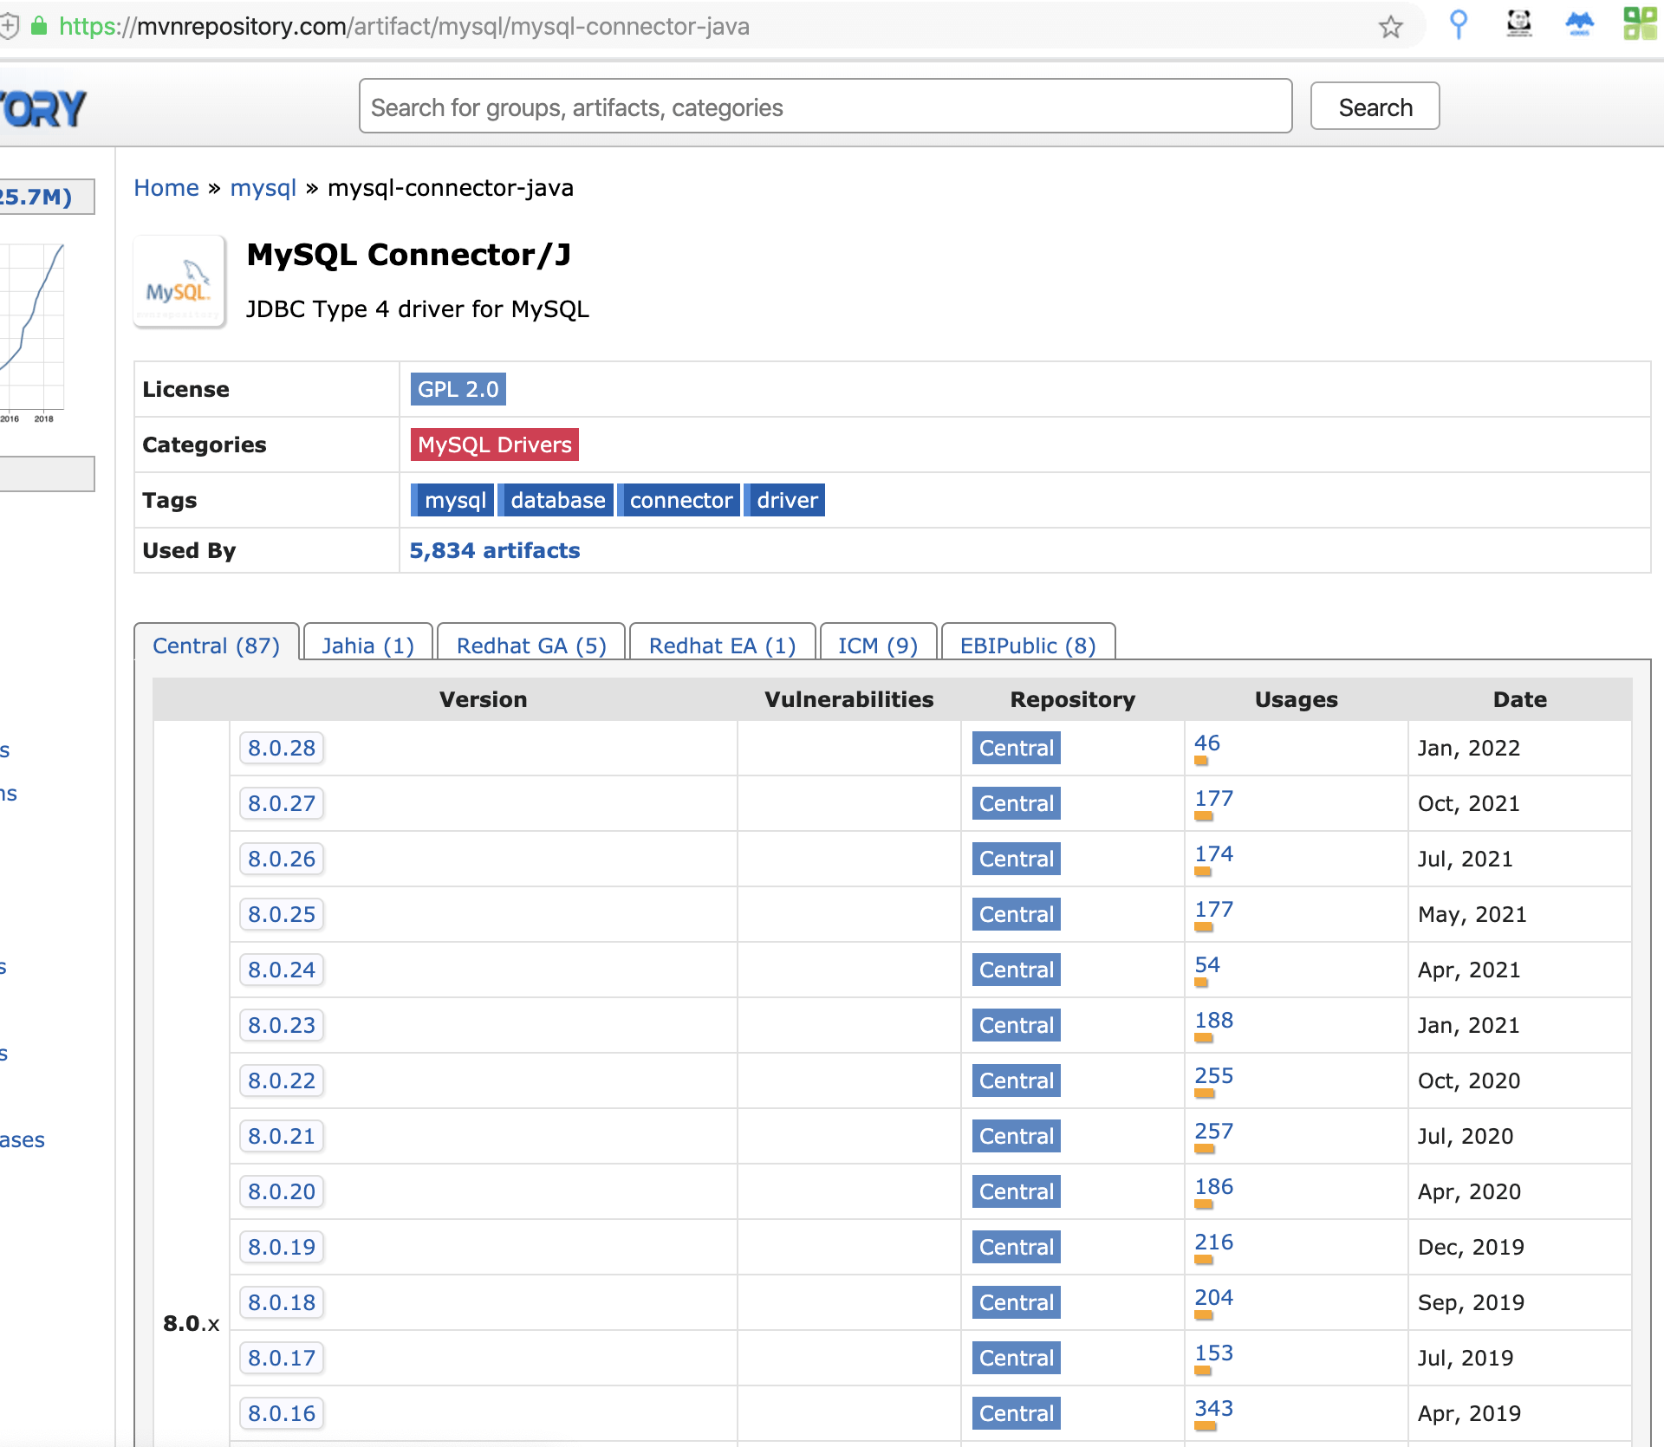Open the 5,834 artifacts usage link
The width and height of the screenshot is (1664, 1447).
coord(494,550)
